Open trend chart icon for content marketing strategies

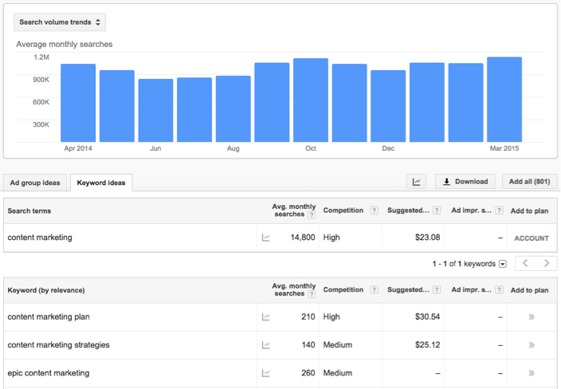(x=266, y=345)
